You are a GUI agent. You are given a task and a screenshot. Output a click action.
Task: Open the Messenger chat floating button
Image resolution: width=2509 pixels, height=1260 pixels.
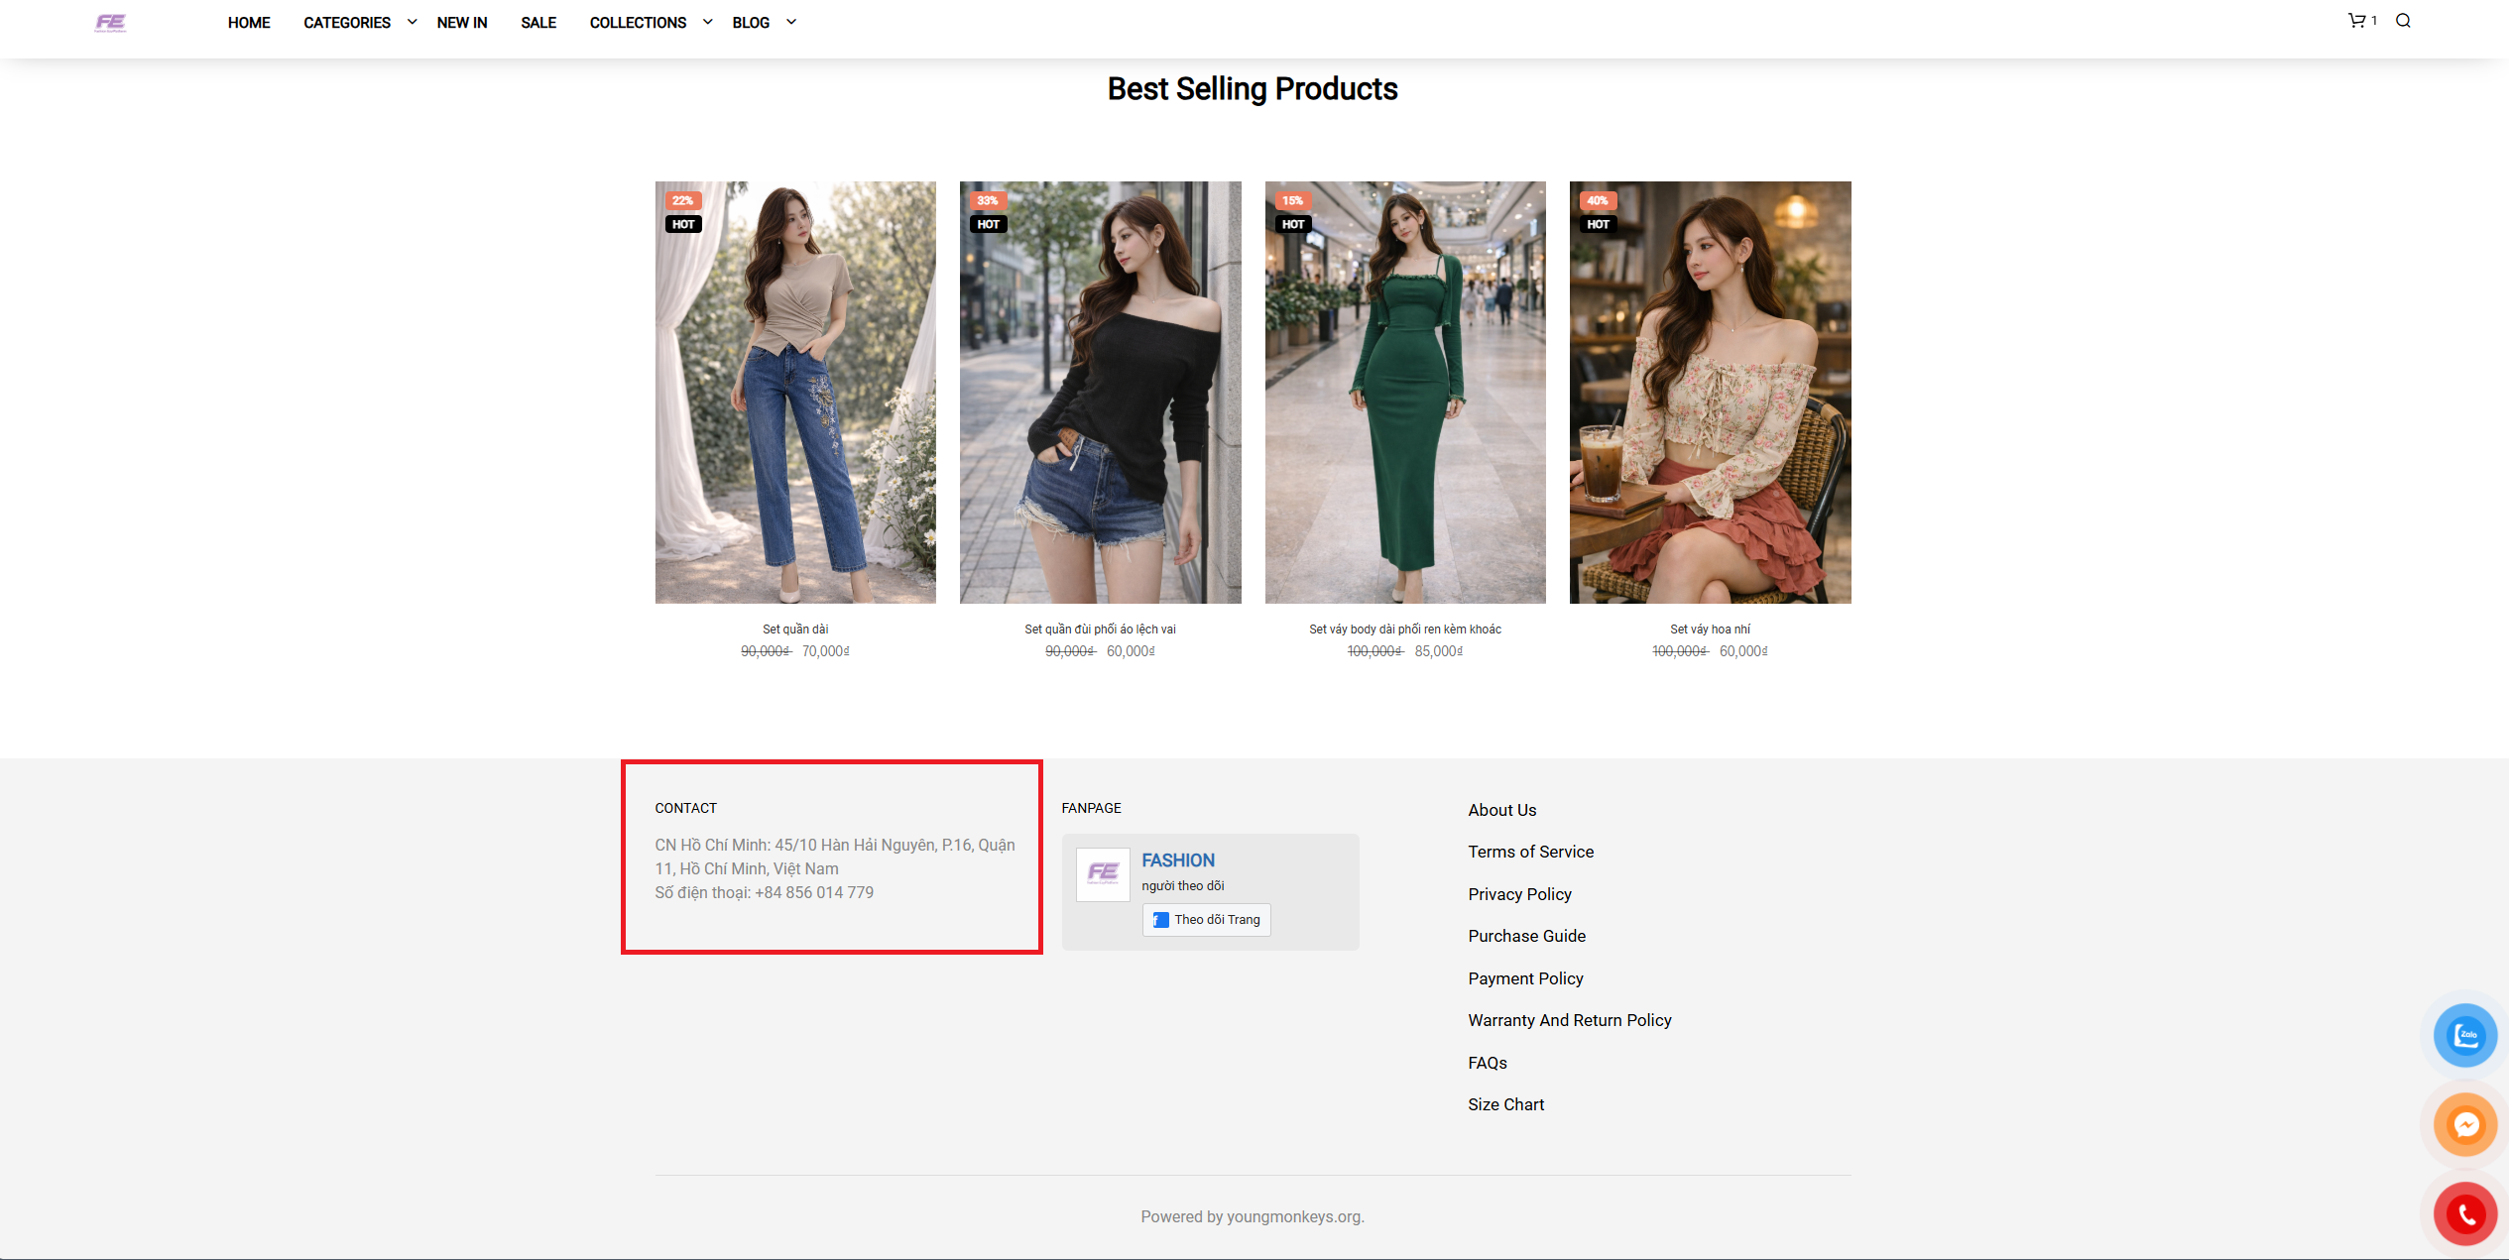2465,1124
